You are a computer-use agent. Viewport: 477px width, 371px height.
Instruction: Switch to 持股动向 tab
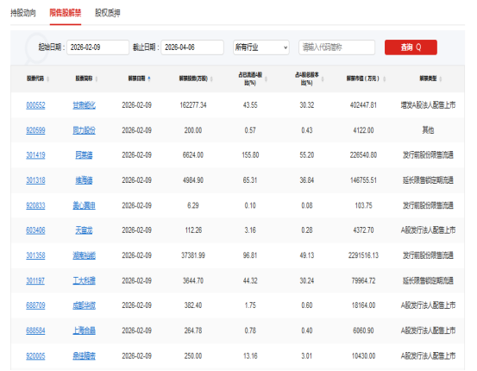[x=23, y=13]
